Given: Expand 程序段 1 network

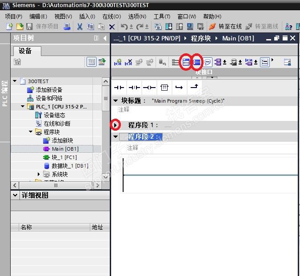Looking at the screenshot, I should [116, 125].
